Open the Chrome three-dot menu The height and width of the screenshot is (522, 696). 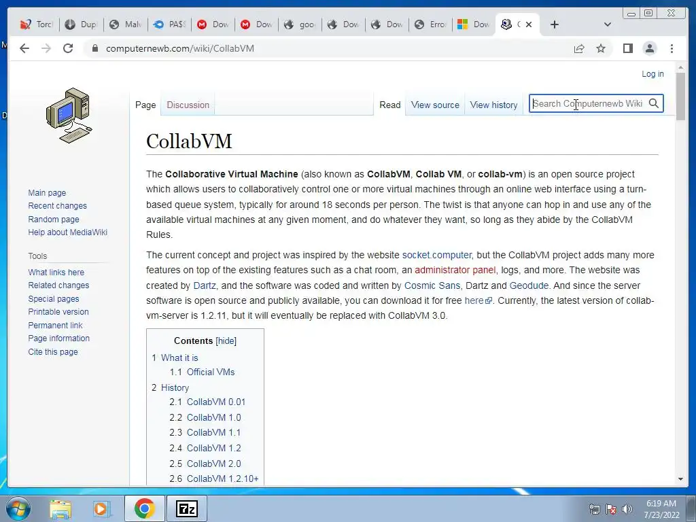tap(672, 48)
